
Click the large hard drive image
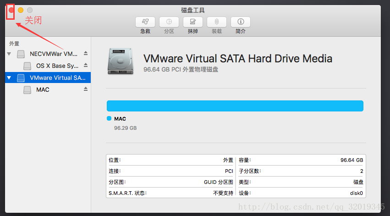121,61
